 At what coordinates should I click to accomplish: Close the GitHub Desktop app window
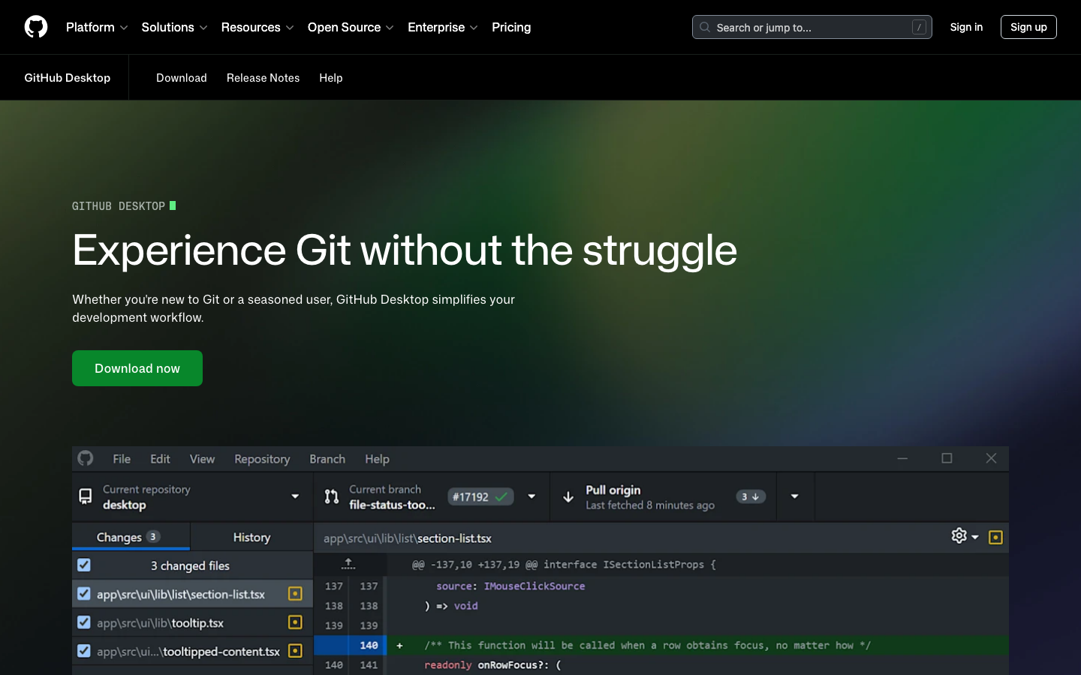click(991, 458)
